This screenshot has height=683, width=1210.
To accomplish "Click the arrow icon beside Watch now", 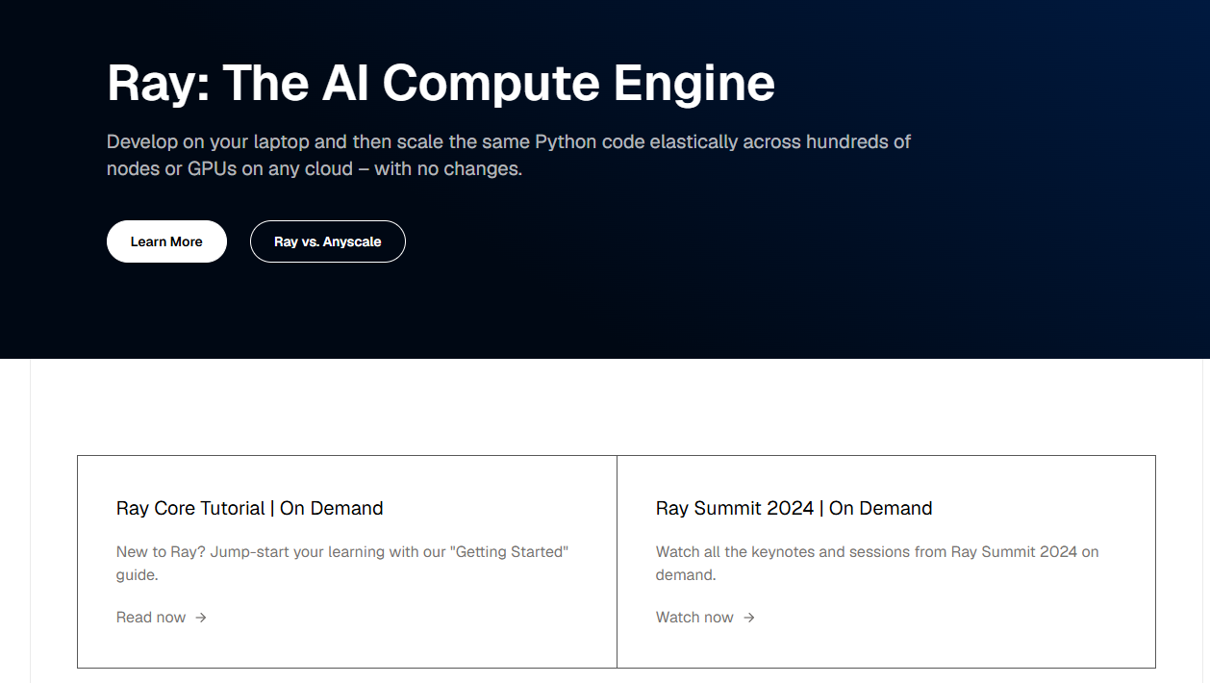I will tap(749, 618).
